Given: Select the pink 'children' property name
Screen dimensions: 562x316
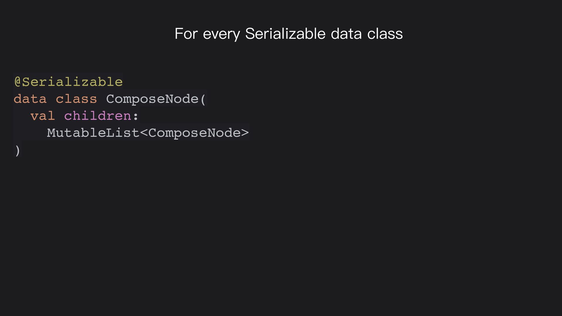Looking at the screenshot, I should 97,116.
